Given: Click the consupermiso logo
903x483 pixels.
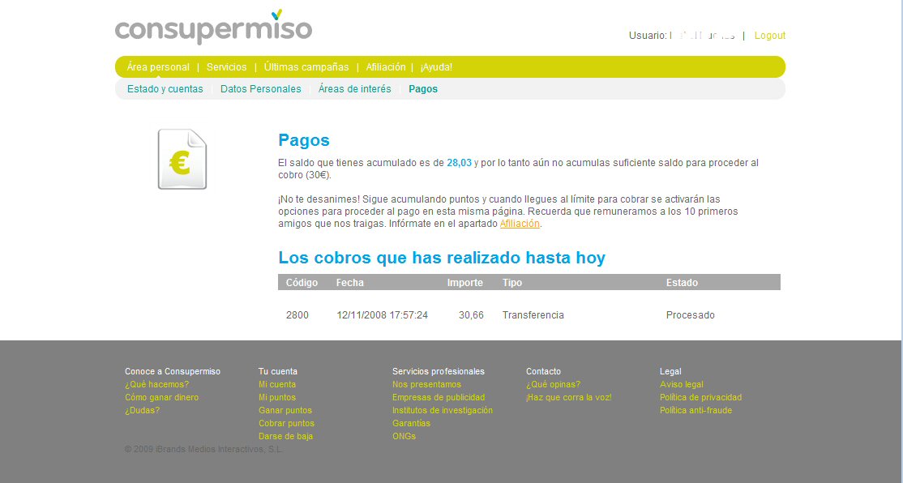Looking at the screenshot, I should [x=214, y=27].
